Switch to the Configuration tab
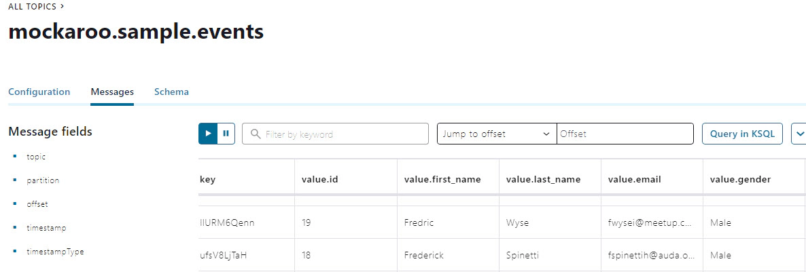 click(39, 92)
